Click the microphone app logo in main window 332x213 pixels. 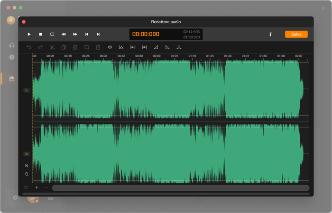pyautogui.click(x=11, y=20)
